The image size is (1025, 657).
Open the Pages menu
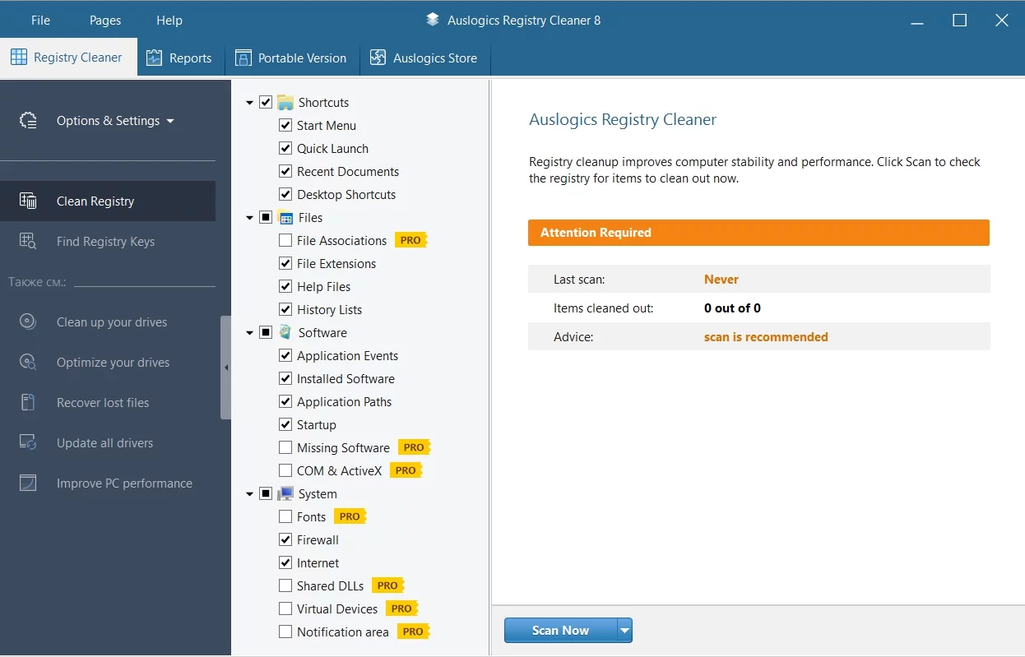[x=105, y=21]
